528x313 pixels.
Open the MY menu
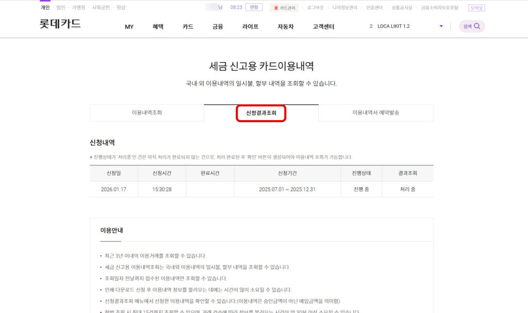coord(129,26)
